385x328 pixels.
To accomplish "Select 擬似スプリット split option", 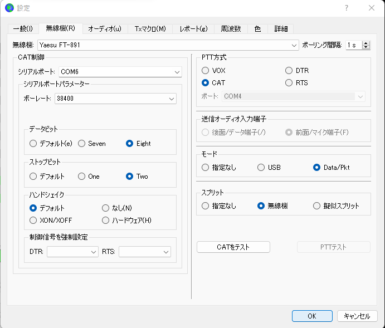I will click(x=316, y=206).
